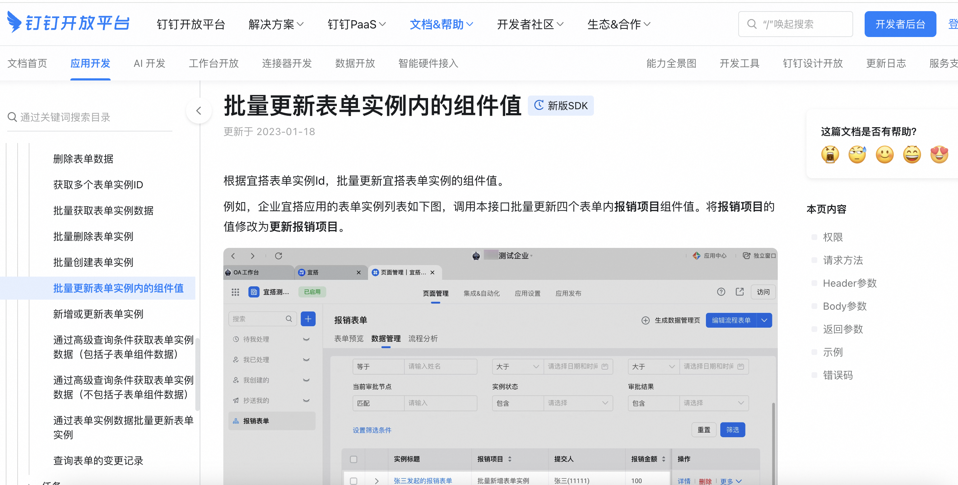Click the angry face feedback emoji
Viewport: 958px width, 485px height.
click(830, 154)
